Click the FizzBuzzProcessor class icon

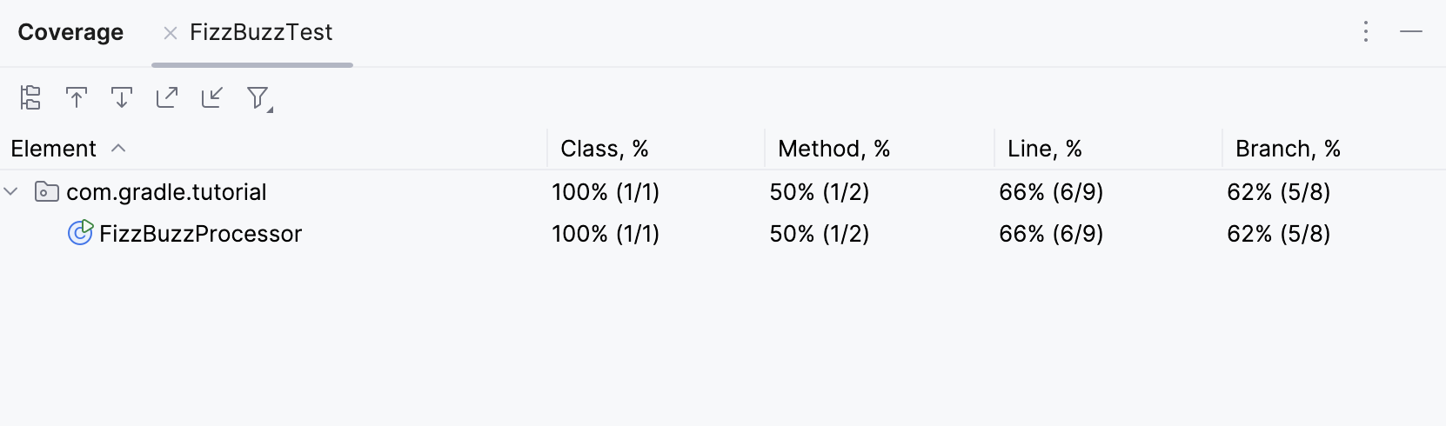[80, 233]
